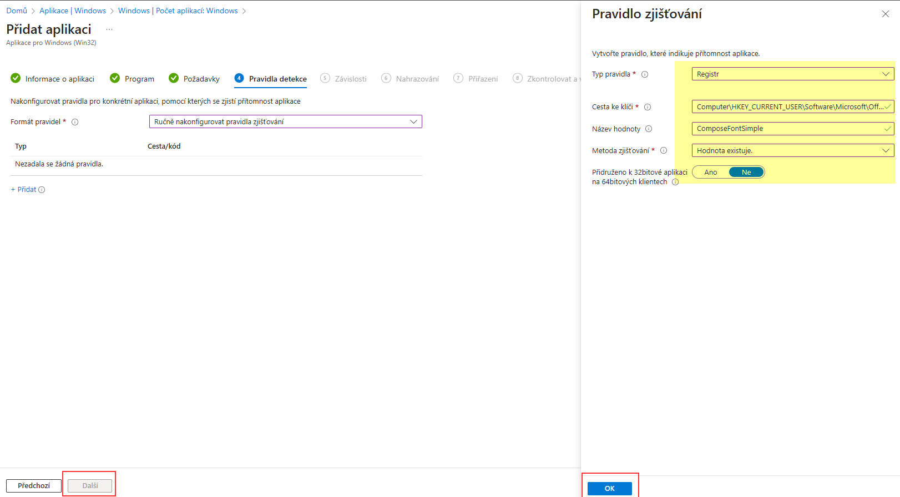This screenshot has height=497, width=900.
Task: Go to the Informace o aplikaci tab
Action: [53, 79]
